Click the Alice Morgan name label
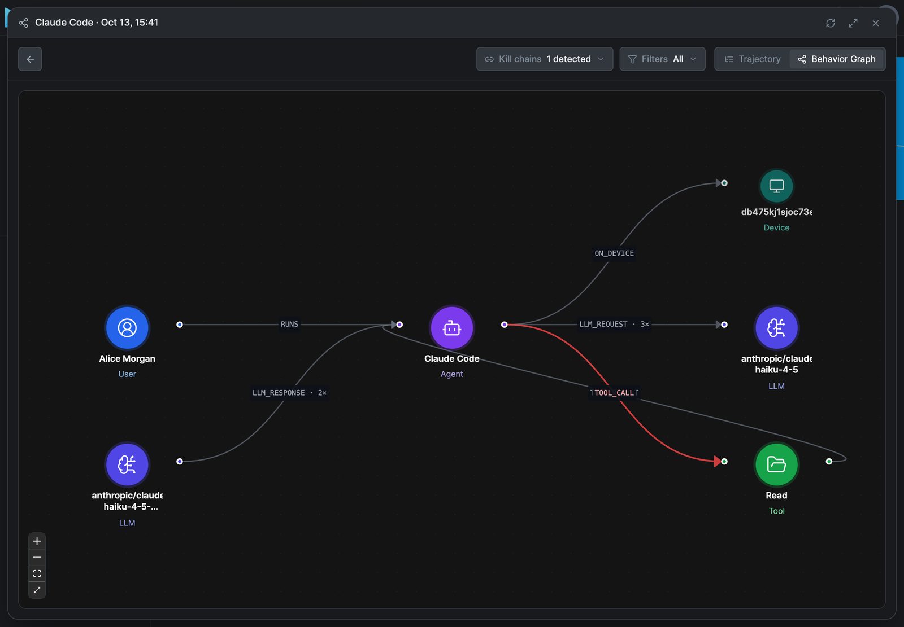Screen dimensions: 904x627 (x=127, y=359)
